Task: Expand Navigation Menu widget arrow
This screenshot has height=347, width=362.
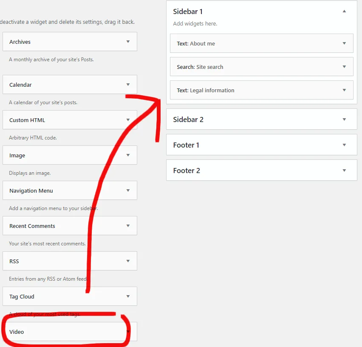Action: point(128,191)
